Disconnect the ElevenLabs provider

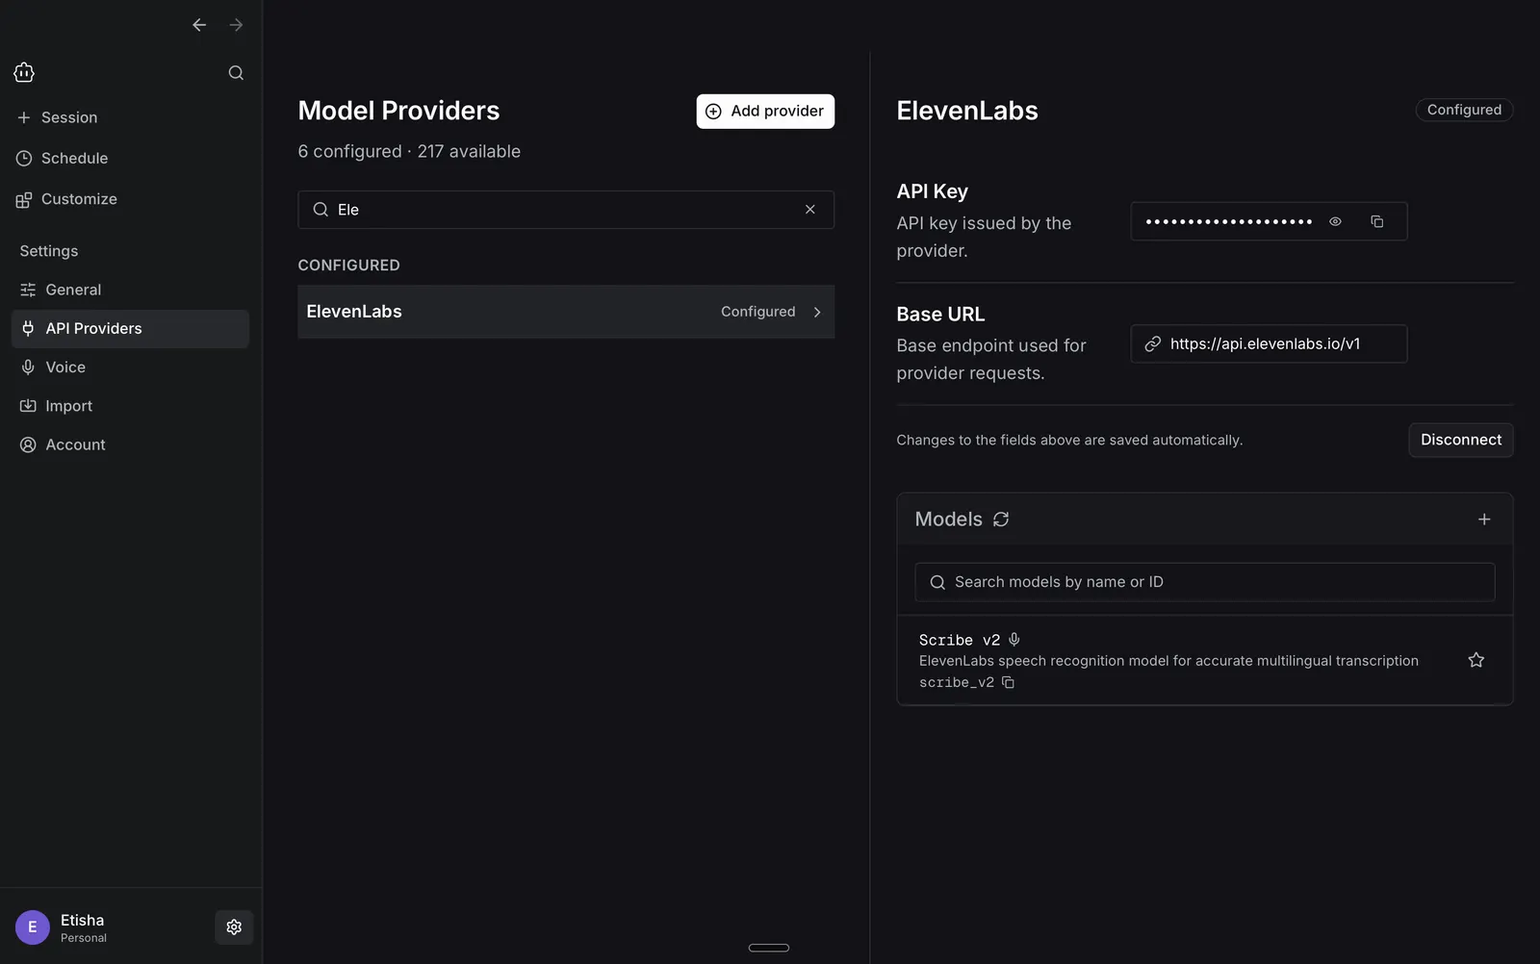1461,440
